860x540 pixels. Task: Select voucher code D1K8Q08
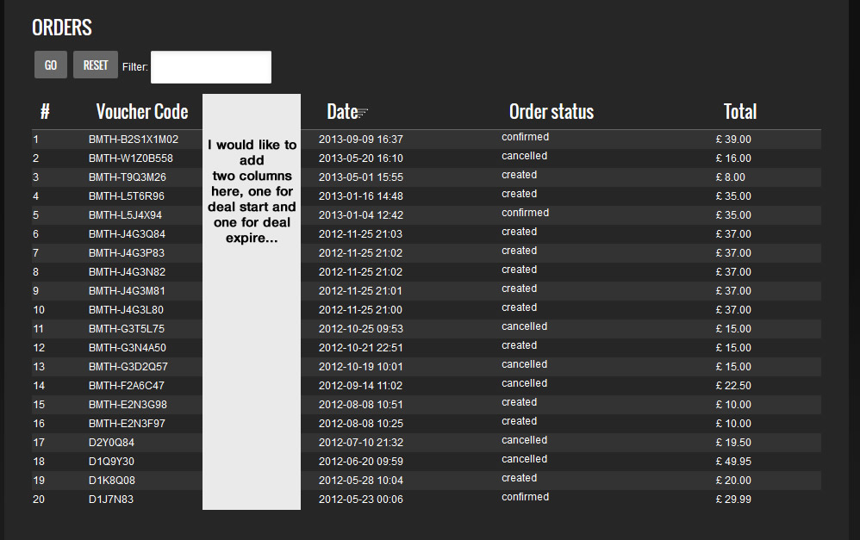[111, 481]
